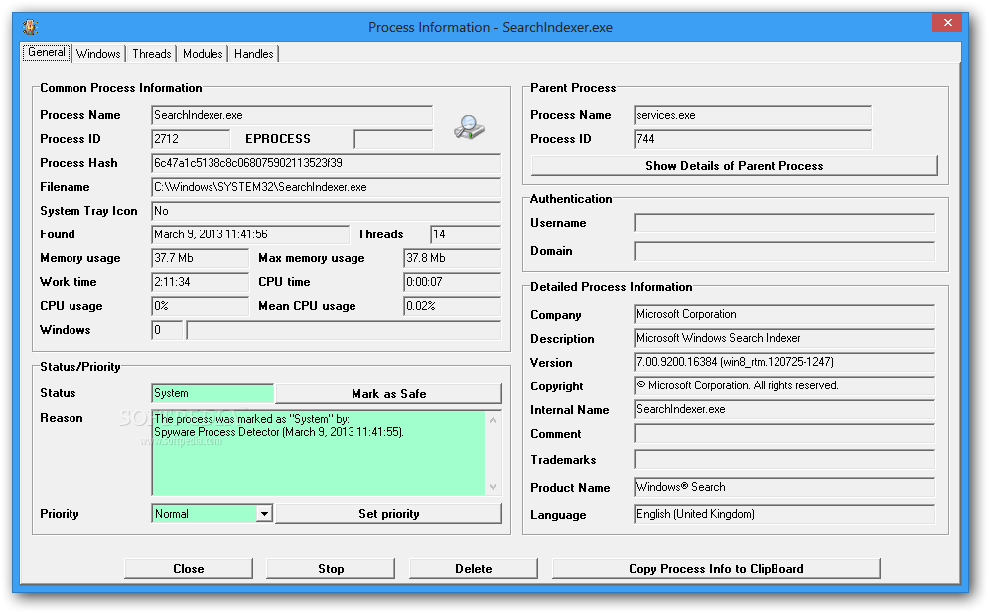Click parent Process ID 744 field
This screenshot has height=613, width=989.
coord(753,139)
